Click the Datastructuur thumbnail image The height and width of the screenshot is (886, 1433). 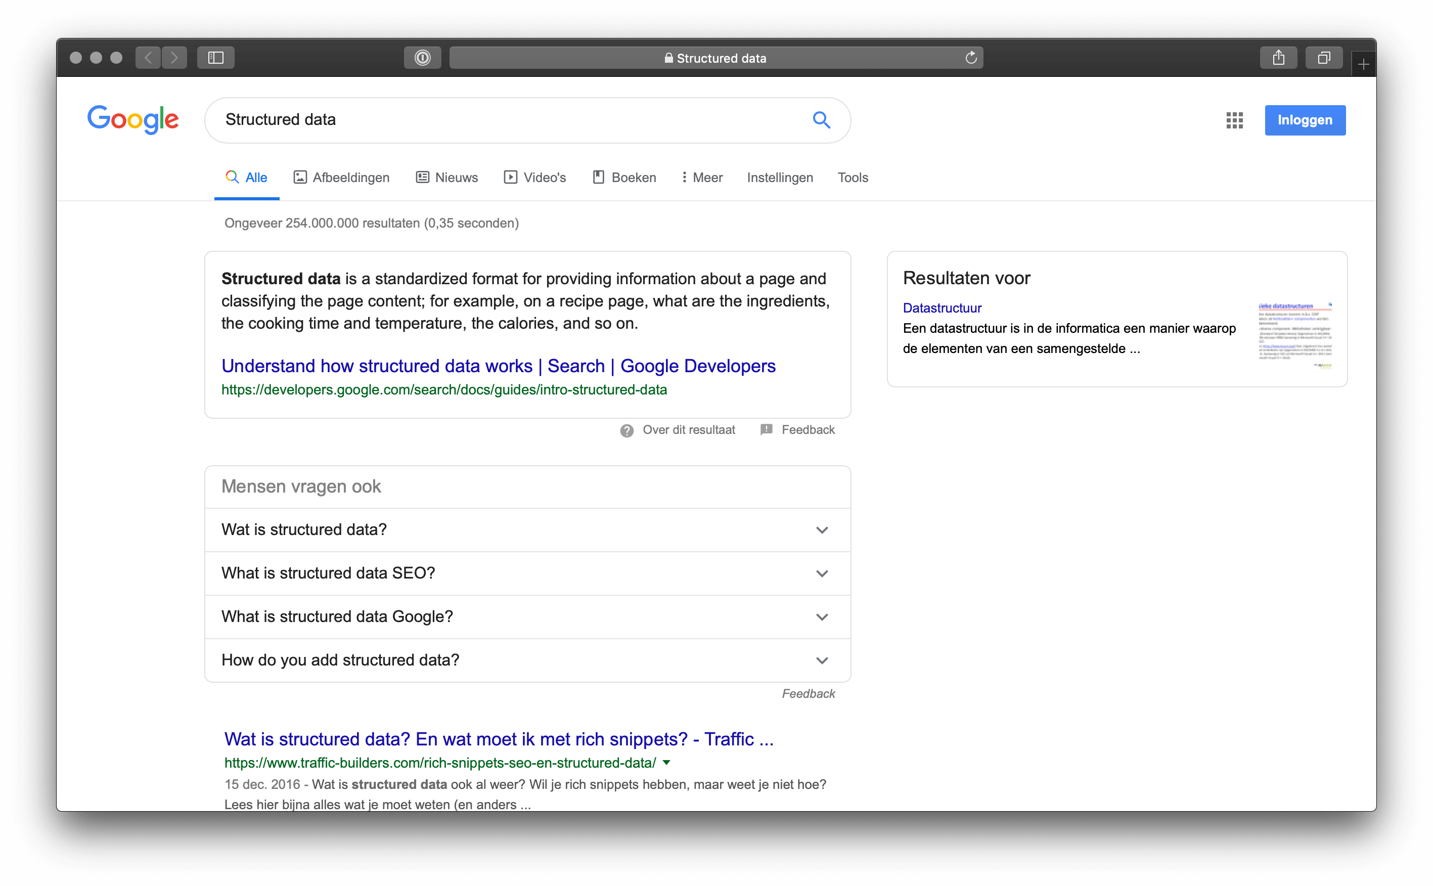pos(1295,335)
